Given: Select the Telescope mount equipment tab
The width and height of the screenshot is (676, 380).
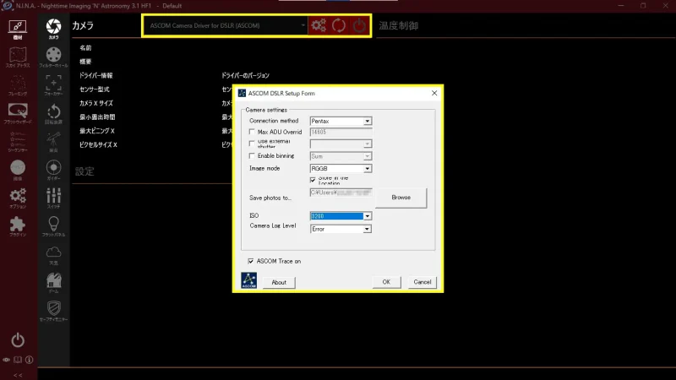Looking at the screenshot, I should click(53, 142).
